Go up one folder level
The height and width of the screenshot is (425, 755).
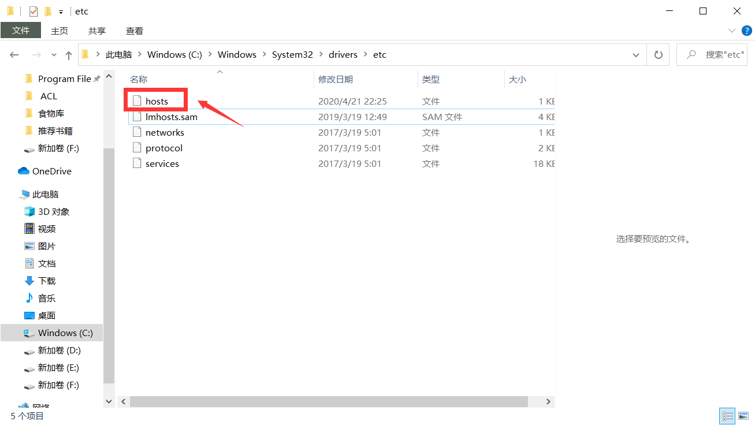(x=69, y=55)
